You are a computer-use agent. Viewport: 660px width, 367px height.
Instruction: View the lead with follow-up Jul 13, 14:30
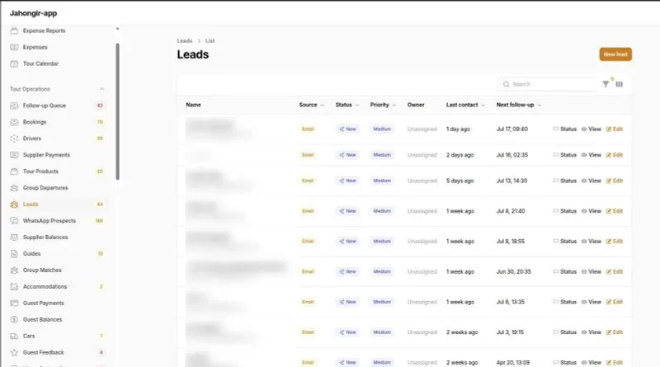click(591, 181)
